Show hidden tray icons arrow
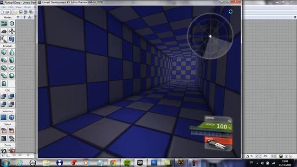The width and height of the screenshot is (297, 167). pos(257,163)
